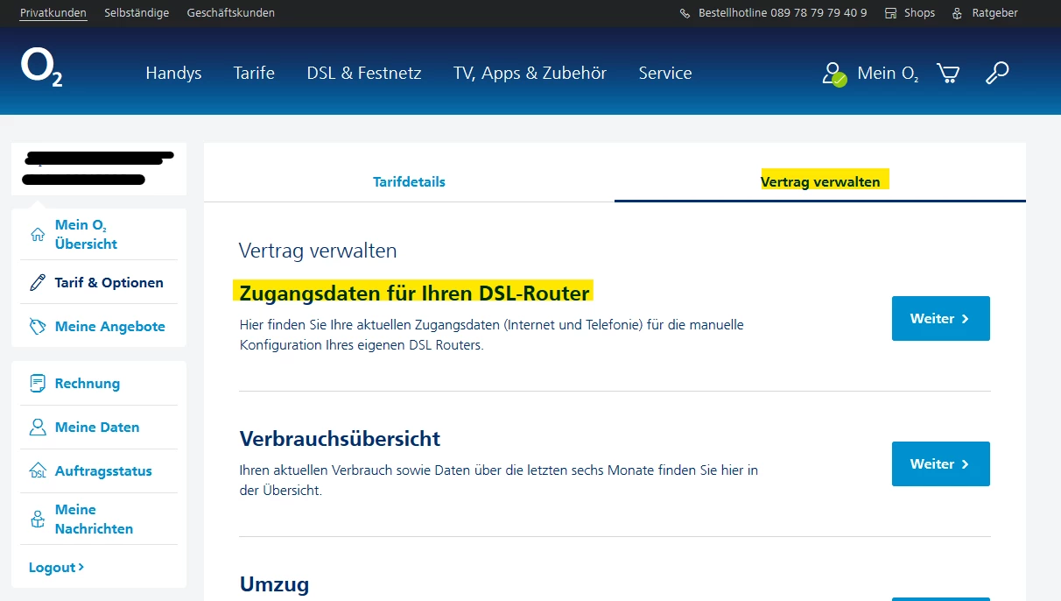
Task: Select the Selbständige customer type
Action: pyautogui.click(x=137, y=13)
